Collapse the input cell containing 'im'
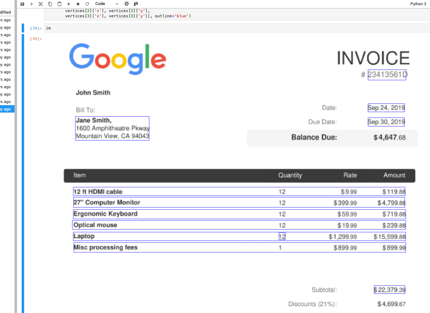 point(23,28)
